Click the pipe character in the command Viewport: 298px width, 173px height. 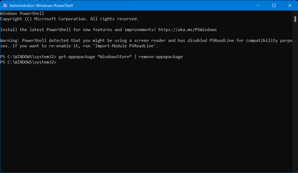tap(135, 57)
